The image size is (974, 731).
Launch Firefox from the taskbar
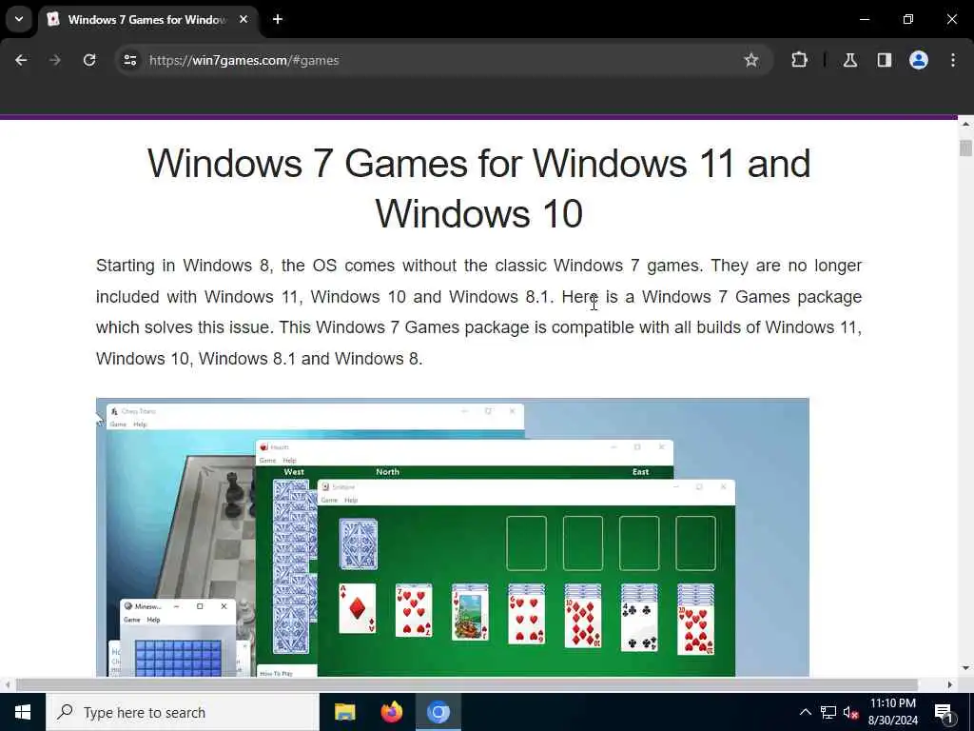click(x=391, y=712)
